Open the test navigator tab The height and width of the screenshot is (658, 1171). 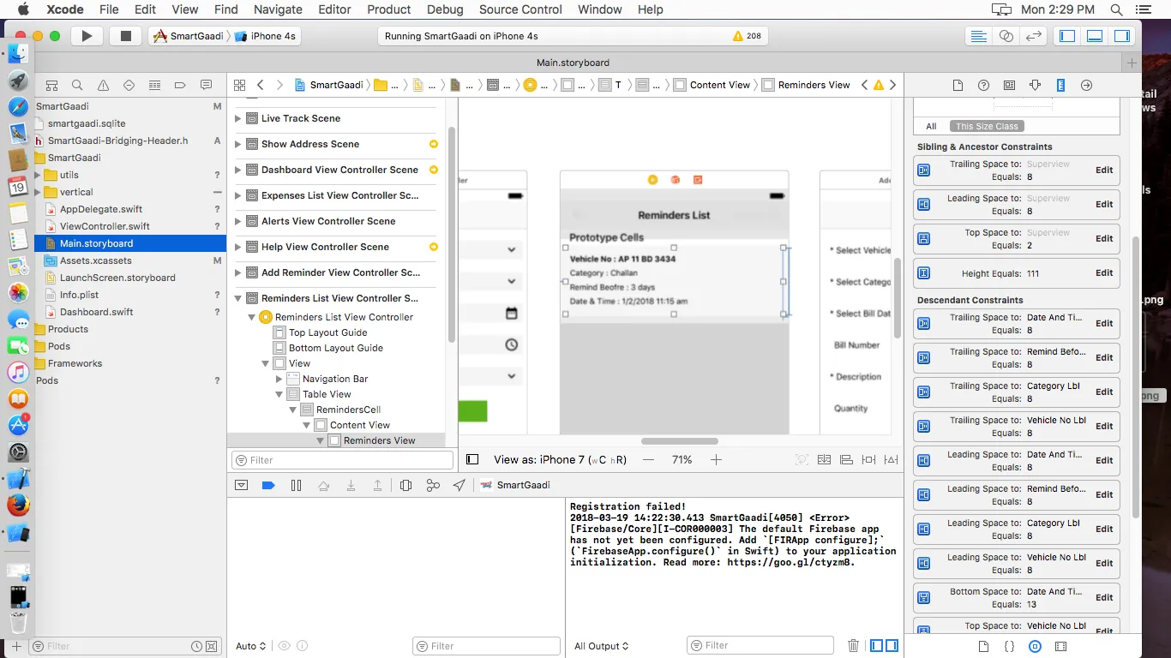(129, 85)
